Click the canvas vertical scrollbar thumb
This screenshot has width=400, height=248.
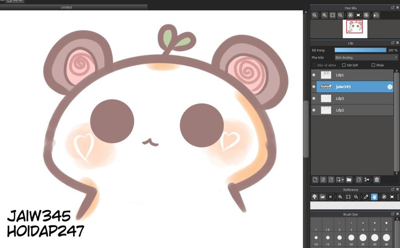pos(305,129)
